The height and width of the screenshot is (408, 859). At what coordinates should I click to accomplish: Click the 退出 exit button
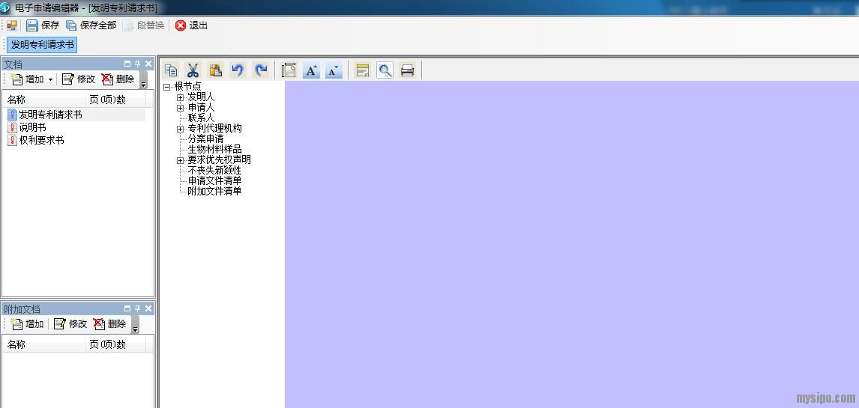point(192,25)
